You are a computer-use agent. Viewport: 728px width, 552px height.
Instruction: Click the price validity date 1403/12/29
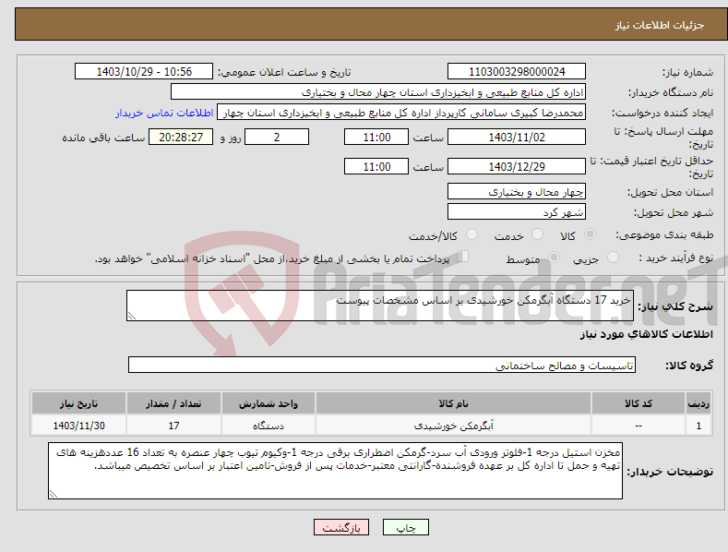(x=517, y=166)
